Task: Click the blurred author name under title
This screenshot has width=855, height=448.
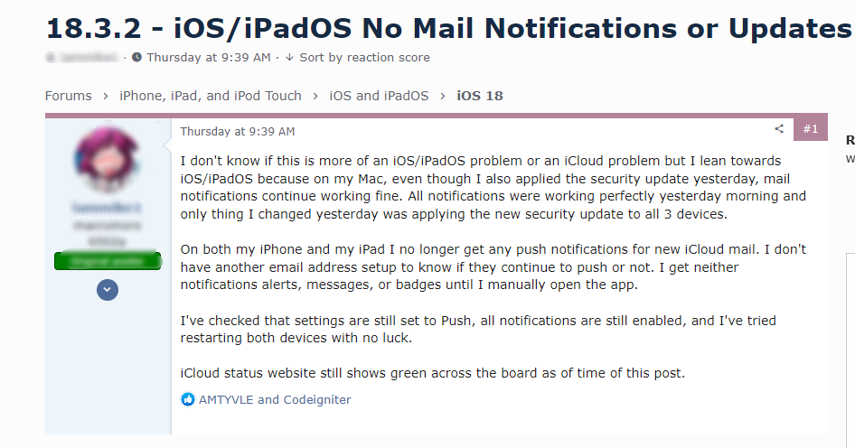Action: tap(89, 57)
